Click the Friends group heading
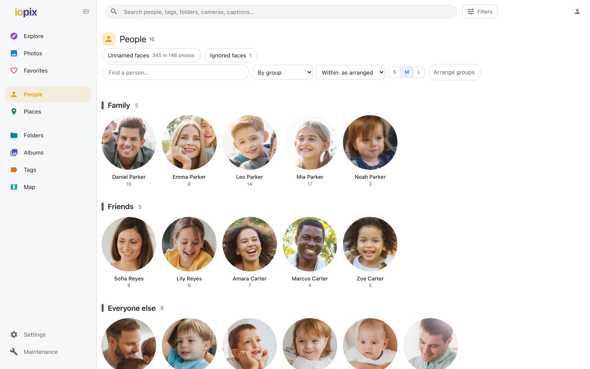Screen dimensions: 590x369 click(120, 207)
